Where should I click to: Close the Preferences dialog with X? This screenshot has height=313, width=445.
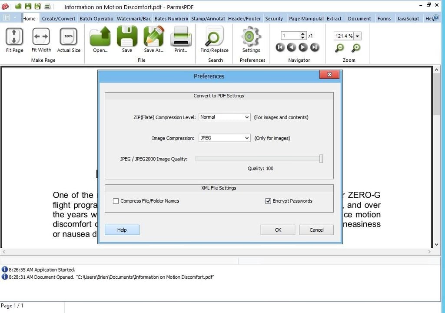tap(329, 74)
